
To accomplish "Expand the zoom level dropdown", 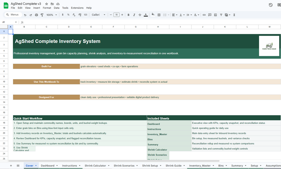I will pyautogui.click(x=52, y=15).
